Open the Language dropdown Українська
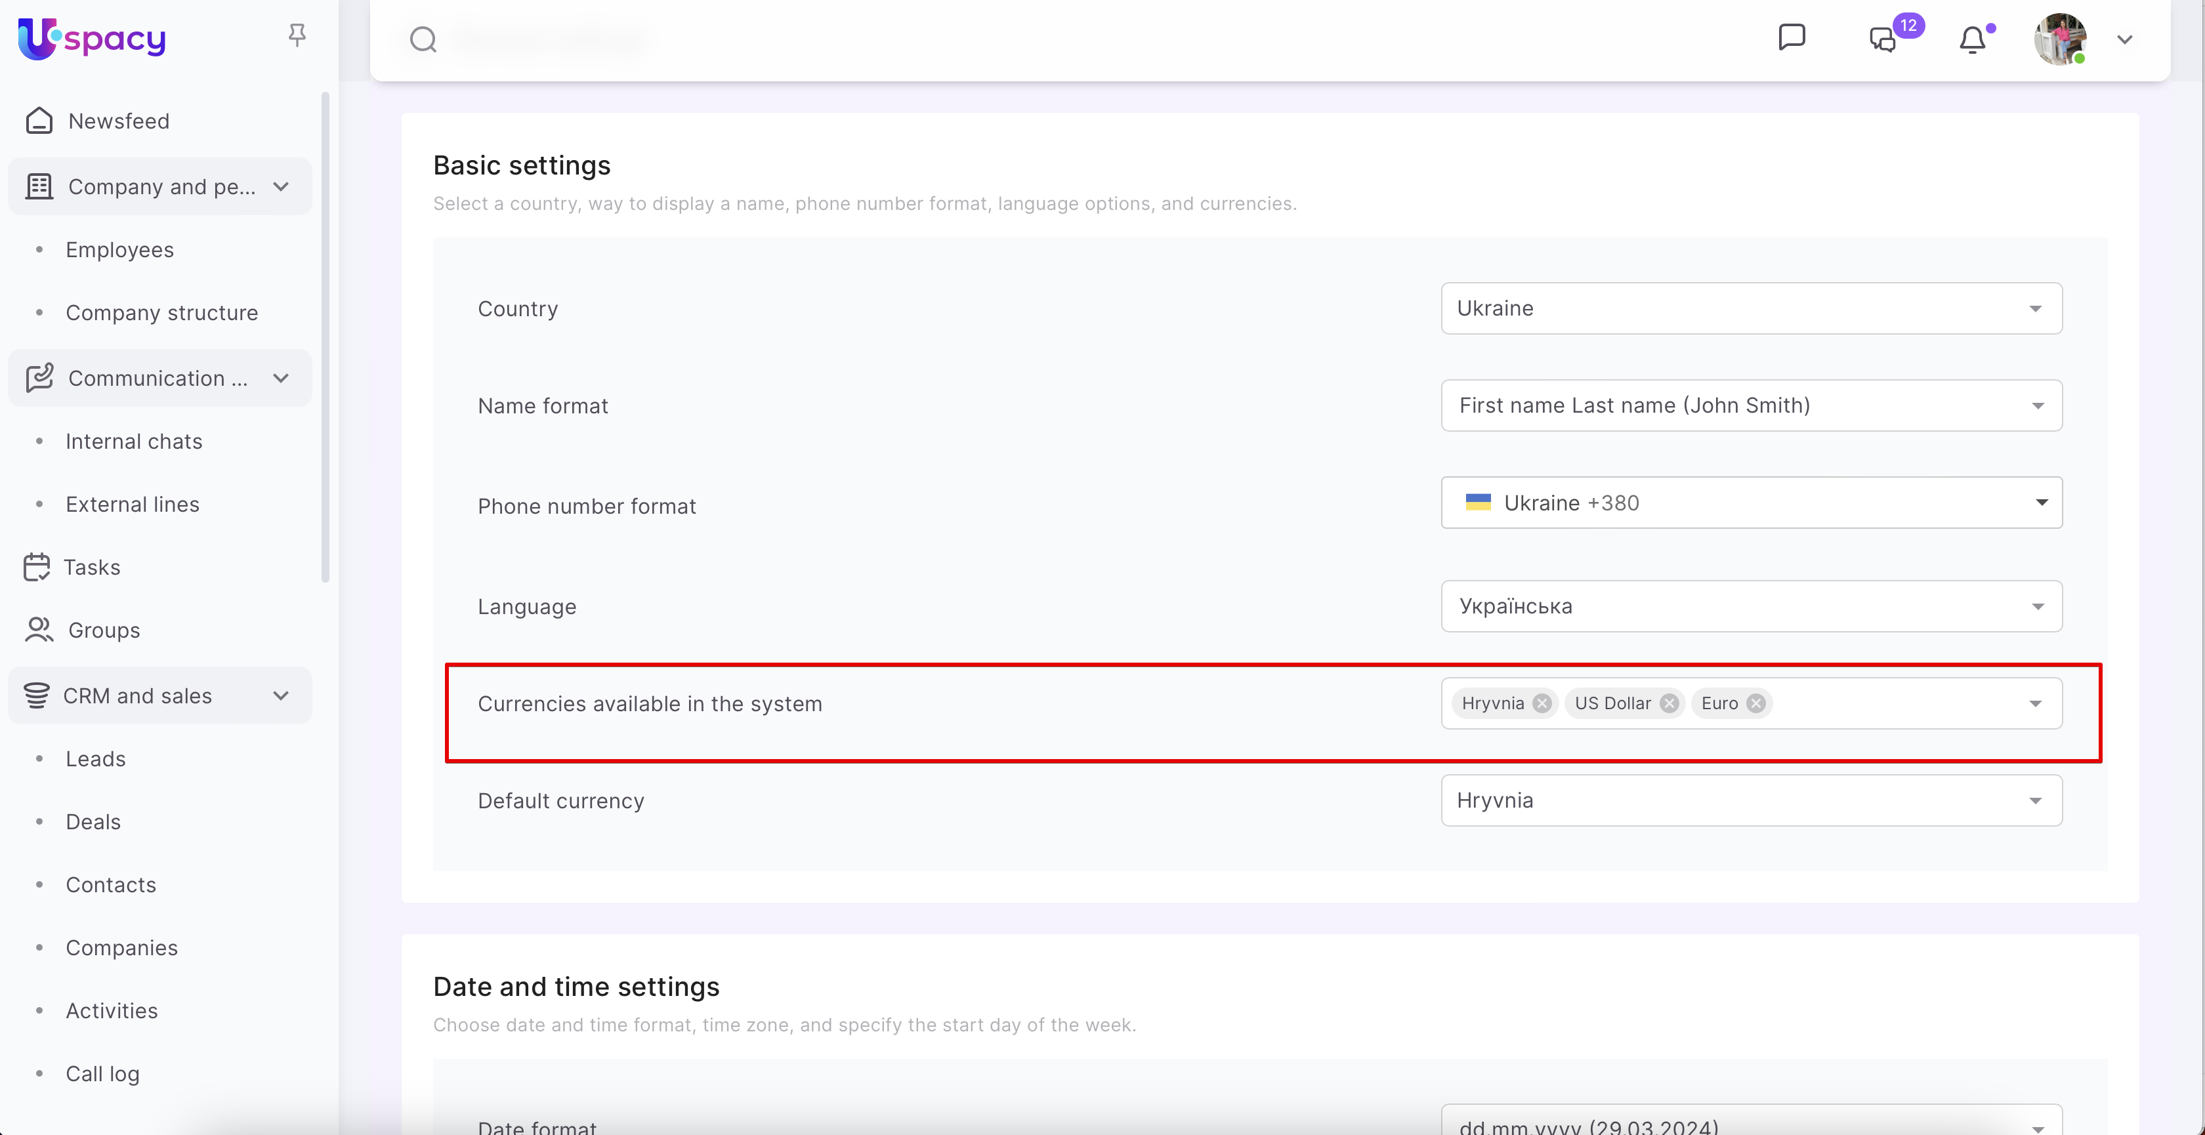2205x1135 pixels. pos(1750,606)
